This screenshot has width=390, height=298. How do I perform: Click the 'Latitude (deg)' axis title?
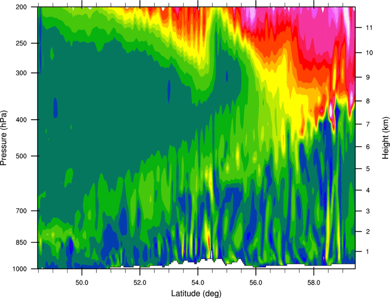pyautogui.click(x=196, y=293)
